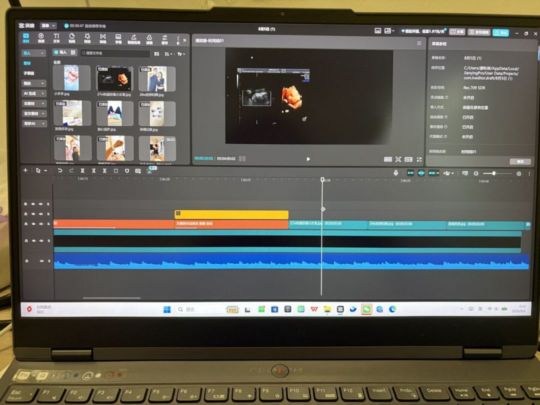Mute the blue audio track
The height and width of the screenshot is (405, 540).
pos(41,261)
